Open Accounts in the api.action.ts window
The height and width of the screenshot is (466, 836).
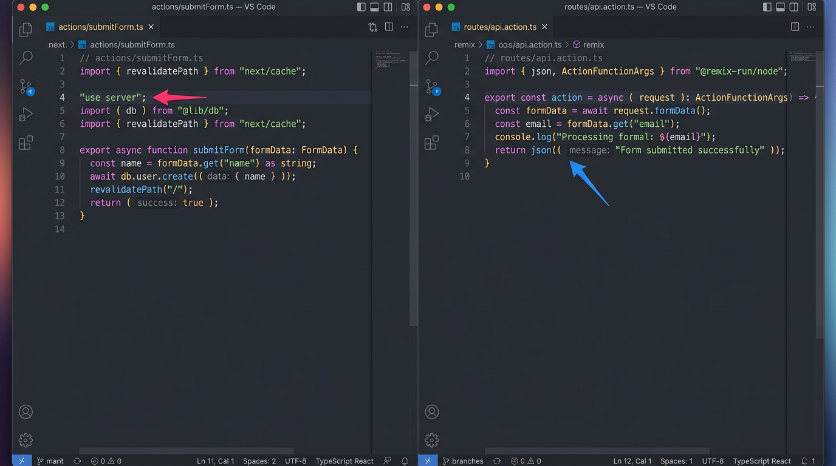(432, 412)
